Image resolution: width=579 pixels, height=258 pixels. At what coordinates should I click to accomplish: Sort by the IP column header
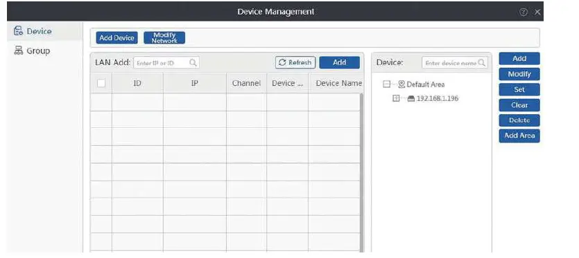(x=195, y=83)
